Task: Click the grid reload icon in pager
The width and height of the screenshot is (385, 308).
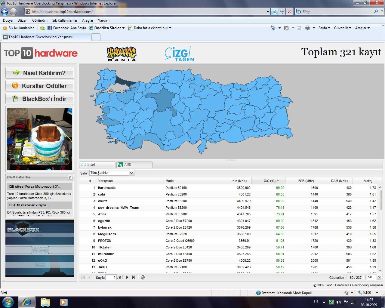Action: click(x=143, y=277)
